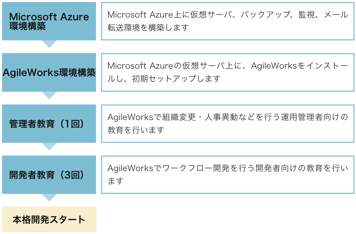This screenshot has width=356, height=234.
Task: Click the text "初期セットアップします"
Action: click(176, 79)
